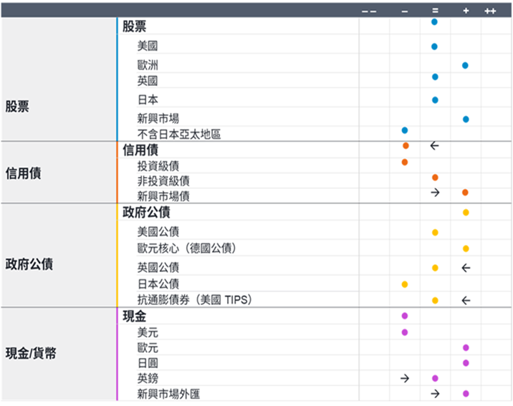This screenshot has height=406, width=513.
Task: Click the double plus column header
Action: pos(490,11)
